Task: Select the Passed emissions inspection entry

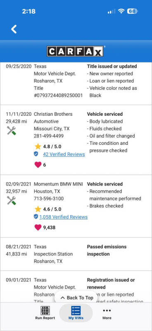Action: click(x=76, y=254)
